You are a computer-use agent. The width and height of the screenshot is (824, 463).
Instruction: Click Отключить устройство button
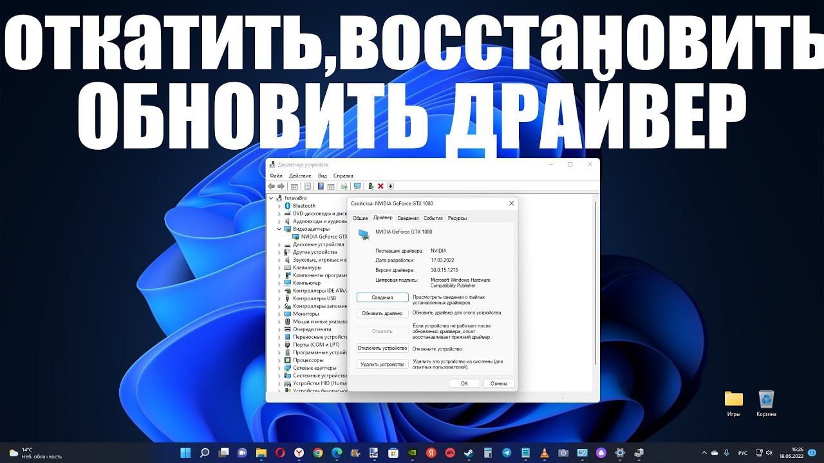pos(382,349)
